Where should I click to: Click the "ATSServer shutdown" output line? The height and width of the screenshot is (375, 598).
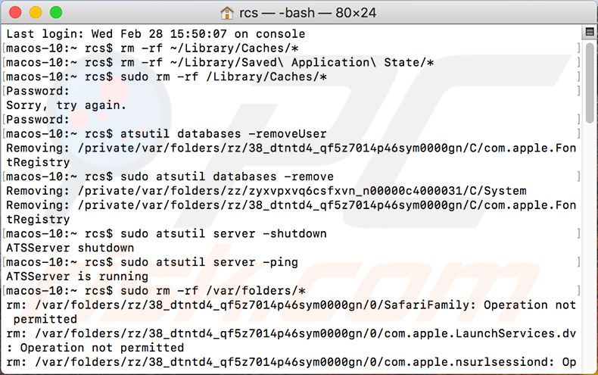70,248
